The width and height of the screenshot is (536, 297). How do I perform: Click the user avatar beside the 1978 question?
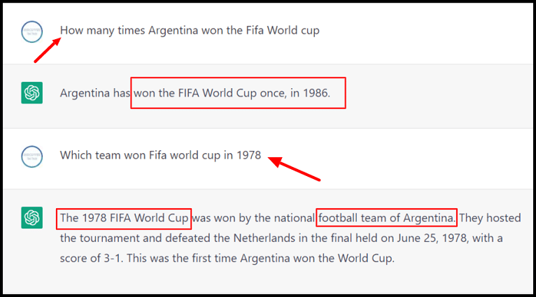click(31, 157)
